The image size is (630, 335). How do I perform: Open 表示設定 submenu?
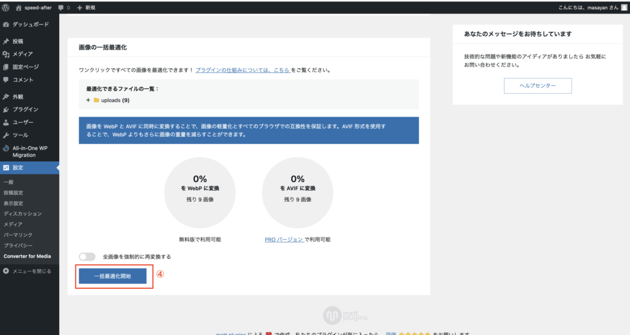point(14,203)
